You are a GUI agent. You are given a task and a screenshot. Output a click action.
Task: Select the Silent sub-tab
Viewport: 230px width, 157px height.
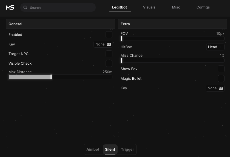coord(110,150)
